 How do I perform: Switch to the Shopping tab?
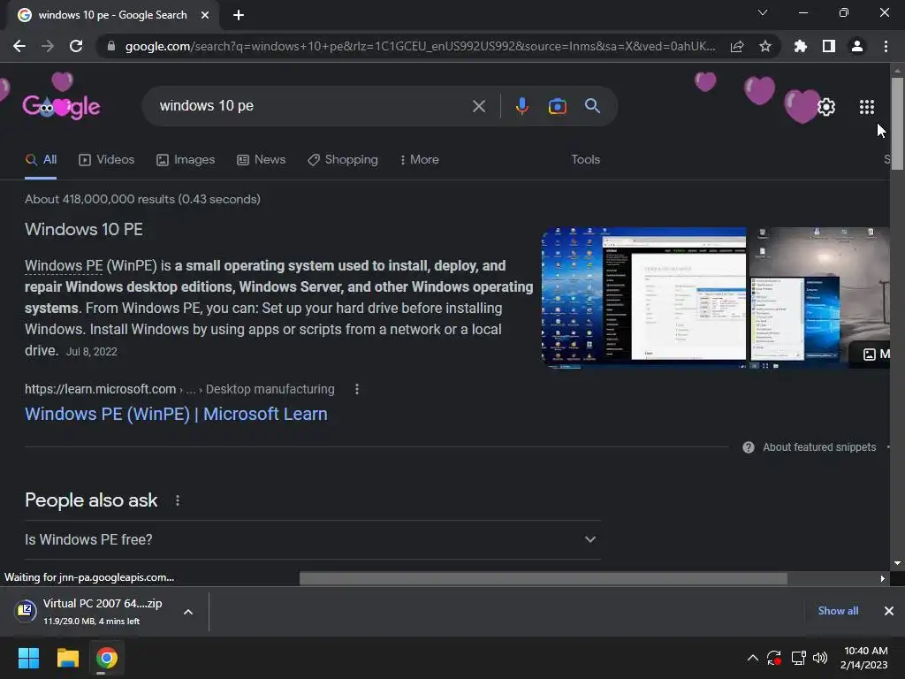[343, 160]
